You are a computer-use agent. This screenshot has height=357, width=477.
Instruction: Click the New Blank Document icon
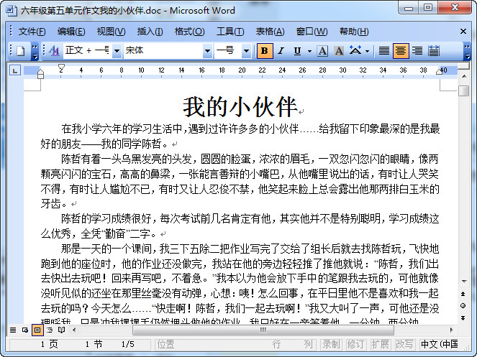pos(20,51)
